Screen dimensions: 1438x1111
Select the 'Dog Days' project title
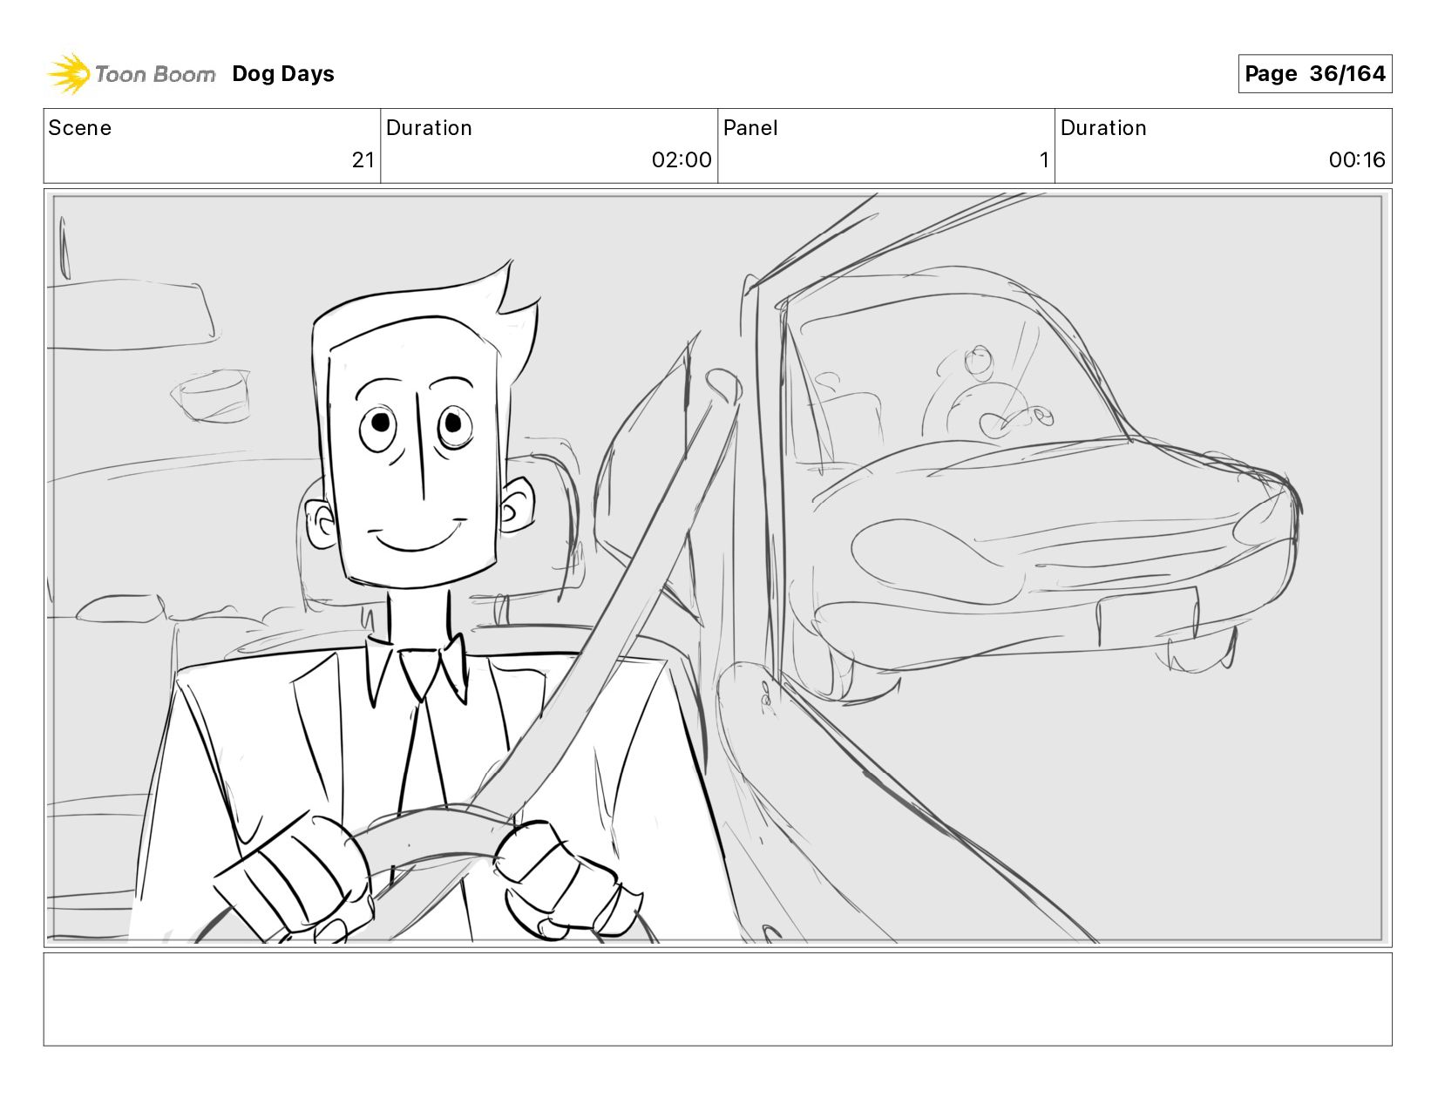pos(283,74)
